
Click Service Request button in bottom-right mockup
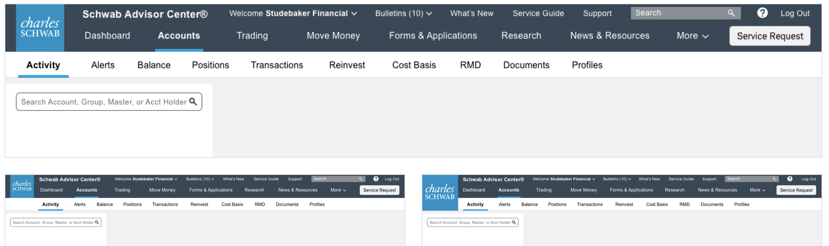click(x=796, y=190)
